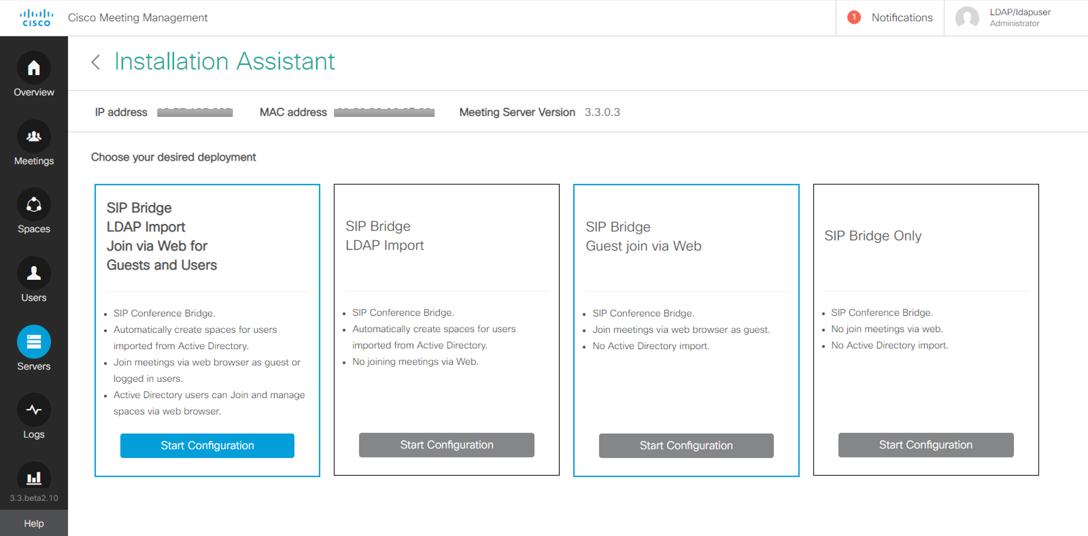1088x536 pixels.
Task: Open Notifications panel
Action: 901,17
